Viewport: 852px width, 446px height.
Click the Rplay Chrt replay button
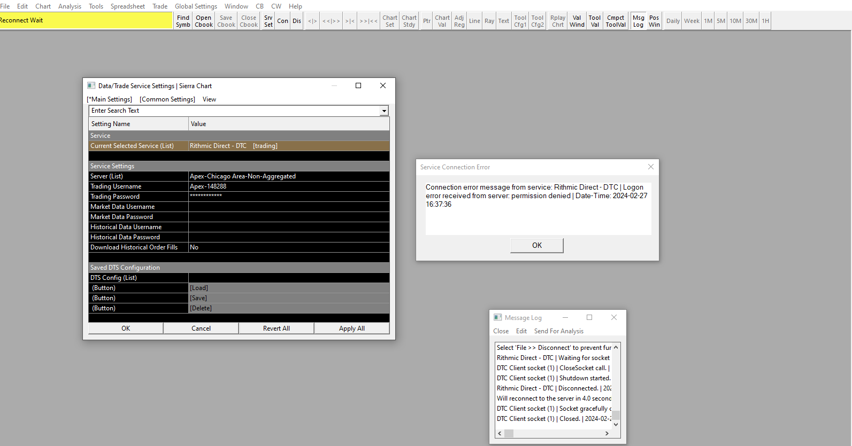(558, 21)
